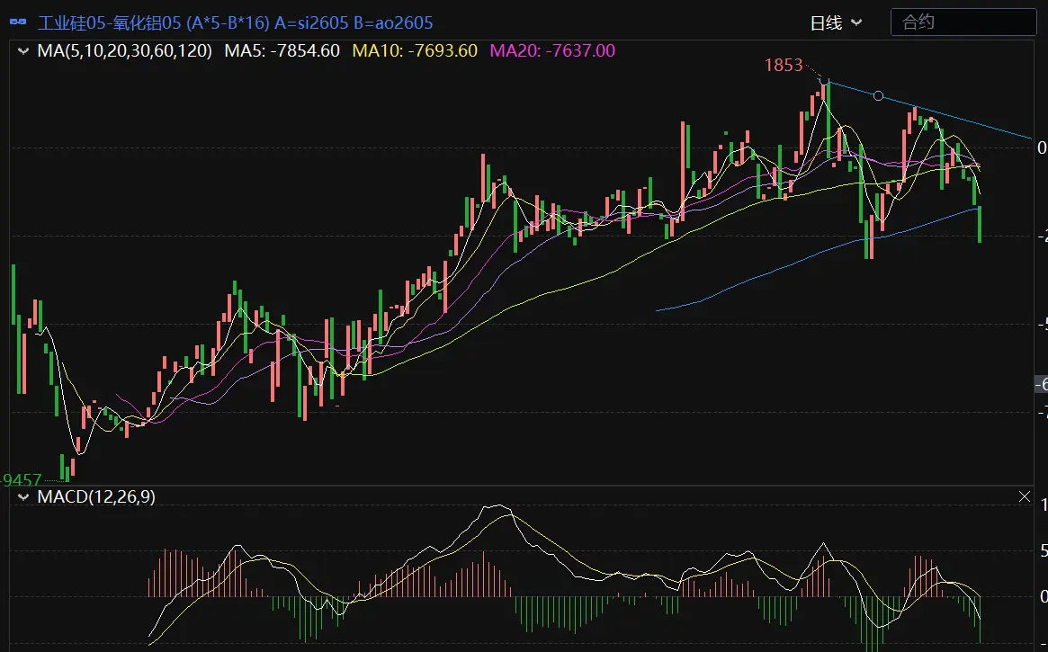Click the MACD(12,26,9) indicator label
Viewport: 1048px width, 652px height.
[x=95, y=497]
